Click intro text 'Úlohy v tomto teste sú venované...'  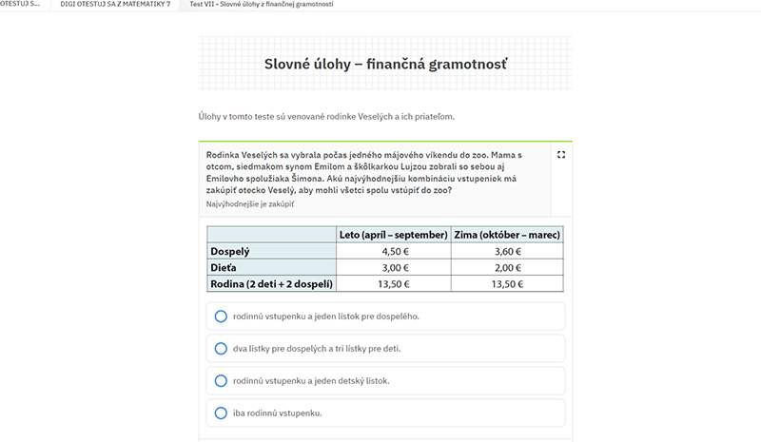point(326,117)
